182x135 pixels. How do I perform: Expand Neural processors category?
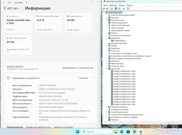pyautogui.click(x=107, y=20)
